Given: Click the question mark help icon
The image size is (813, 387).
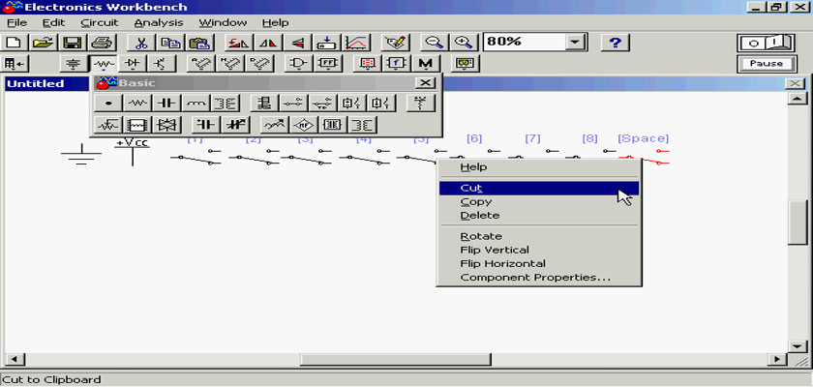Looking at the screenshot, I should coord(616,43).
